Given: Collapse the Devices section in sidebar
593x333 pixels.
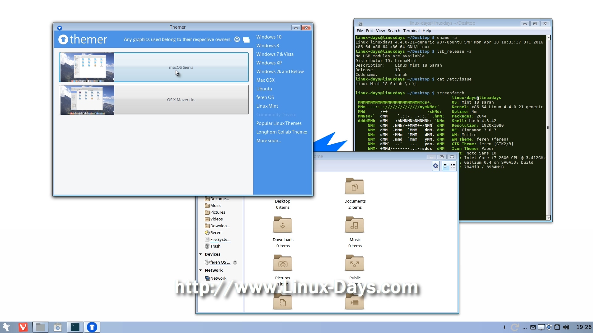Looking at the screenshot, I should click(200, 254).
